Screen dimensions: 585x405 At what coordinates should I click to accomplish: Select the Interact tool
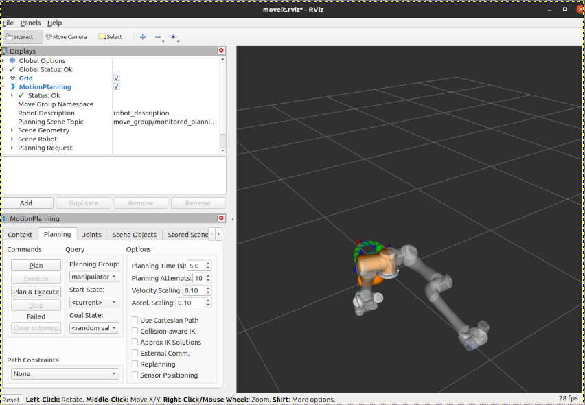[23, 37]
